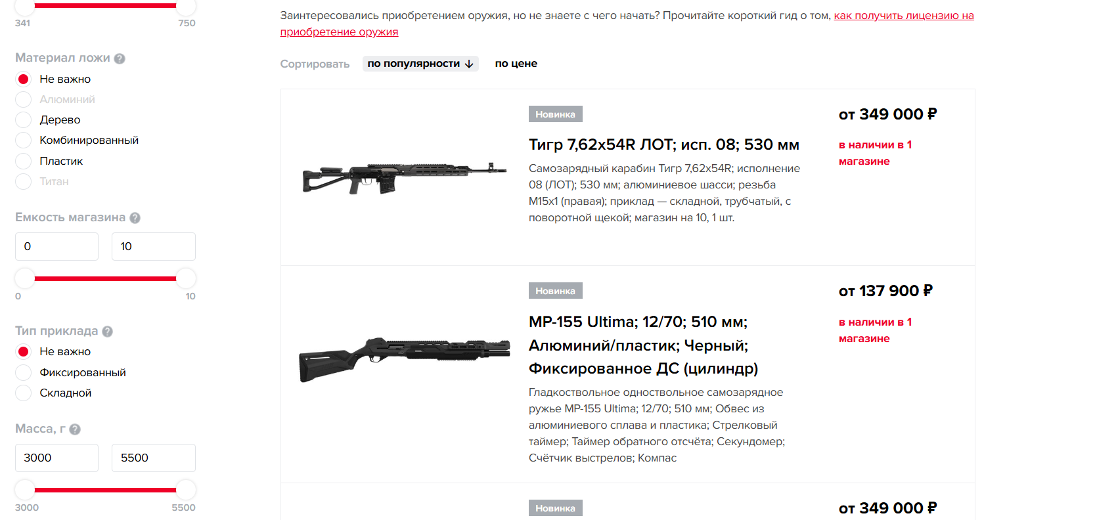Click help icon beside Емкость магазина
The width and height of the screenshot is (1095, 520).
coord(135,218)
